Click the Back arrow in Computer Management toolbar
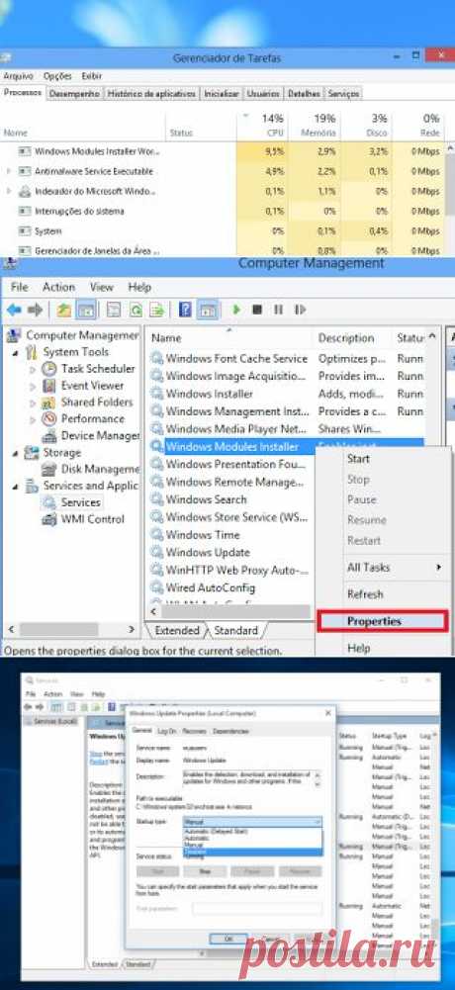This screenshot has width=455, height=990. [x=14, y=310]
